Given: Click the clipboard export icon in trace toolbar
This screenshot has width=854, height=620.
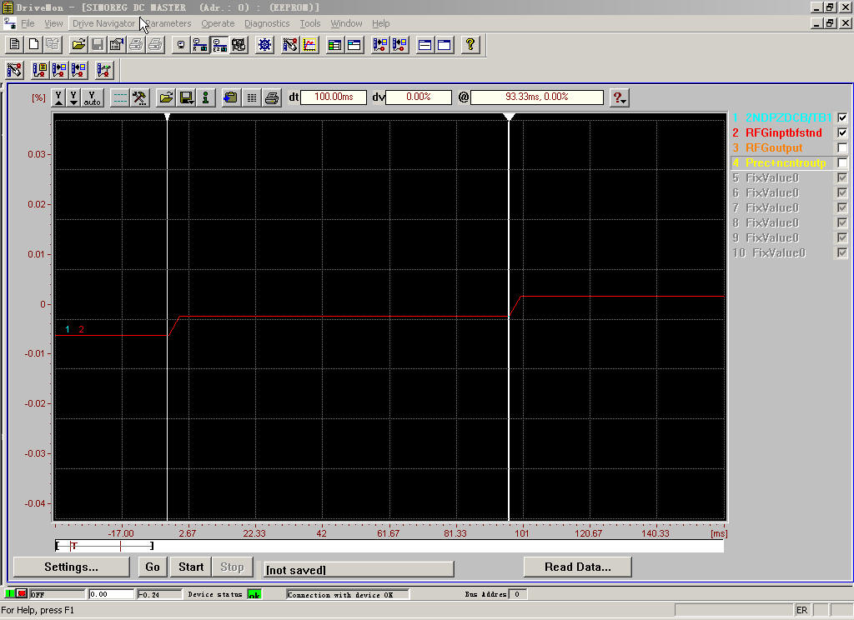Looking at the screenshot, I should (x=230, y=98).
